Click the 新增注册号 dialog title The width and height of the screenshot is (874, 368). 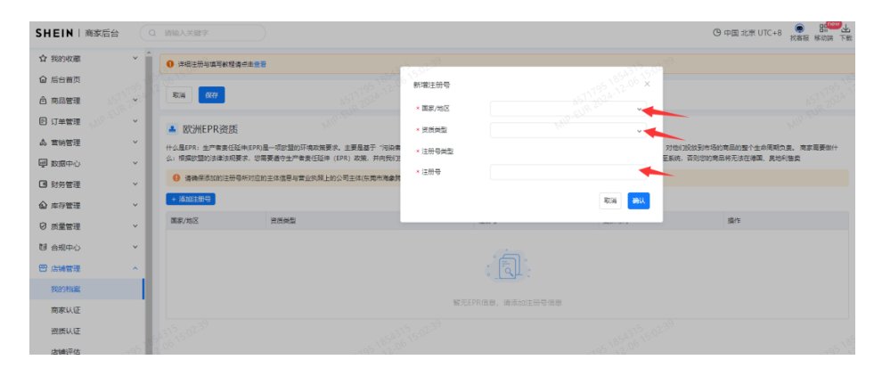(x=432, y=85)
